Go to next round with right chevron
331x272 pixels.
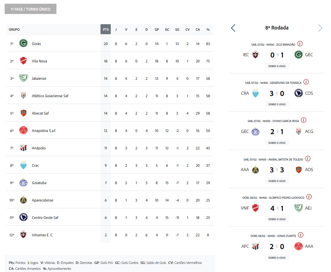tap(320, 28)
